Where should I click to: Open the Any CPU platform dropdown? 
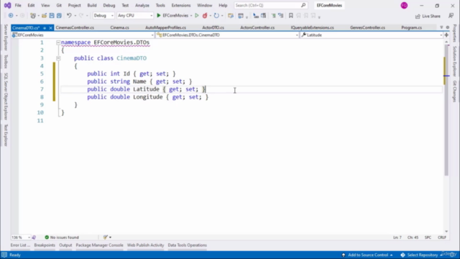(x=134, y=16)
